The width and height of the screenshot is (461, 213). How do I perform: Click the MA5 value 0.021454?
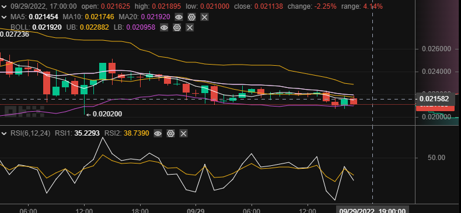[44, 17]
